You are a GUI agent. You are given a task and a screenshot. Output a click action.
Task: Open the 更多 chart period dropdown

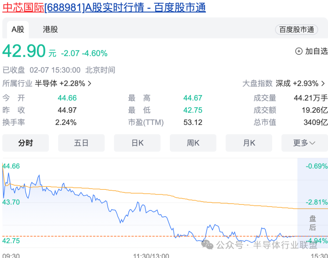click(x=304, y=143)
